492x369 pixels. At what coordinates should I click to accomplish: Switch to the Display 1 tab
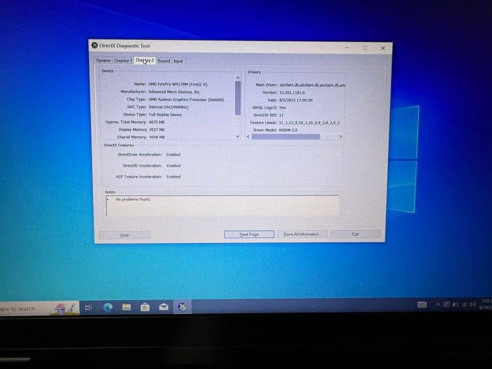[122, 61]
